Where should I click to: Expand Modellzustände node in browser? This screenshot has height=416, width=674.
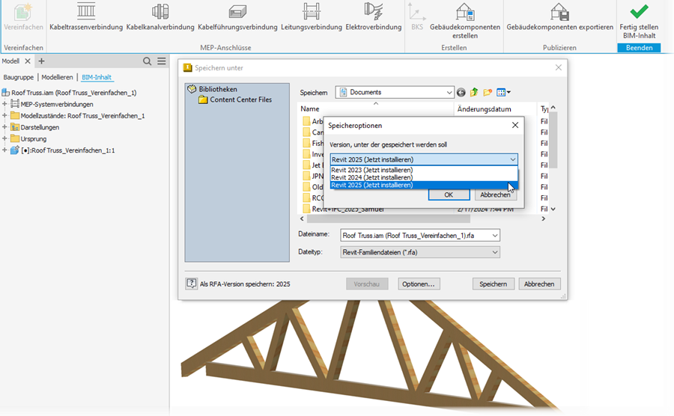click(4, 115)
